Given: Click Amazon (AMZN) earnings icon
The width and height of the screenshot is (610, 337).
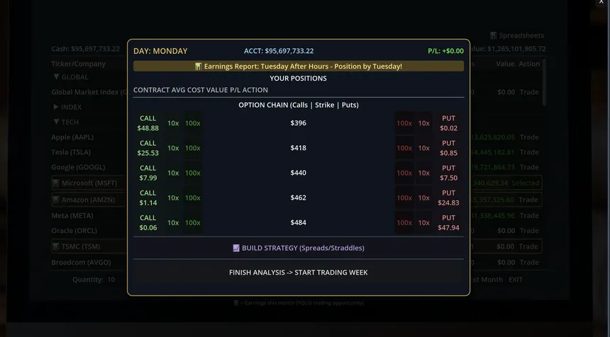Looking at the screenshot, I should coord(56,200).
